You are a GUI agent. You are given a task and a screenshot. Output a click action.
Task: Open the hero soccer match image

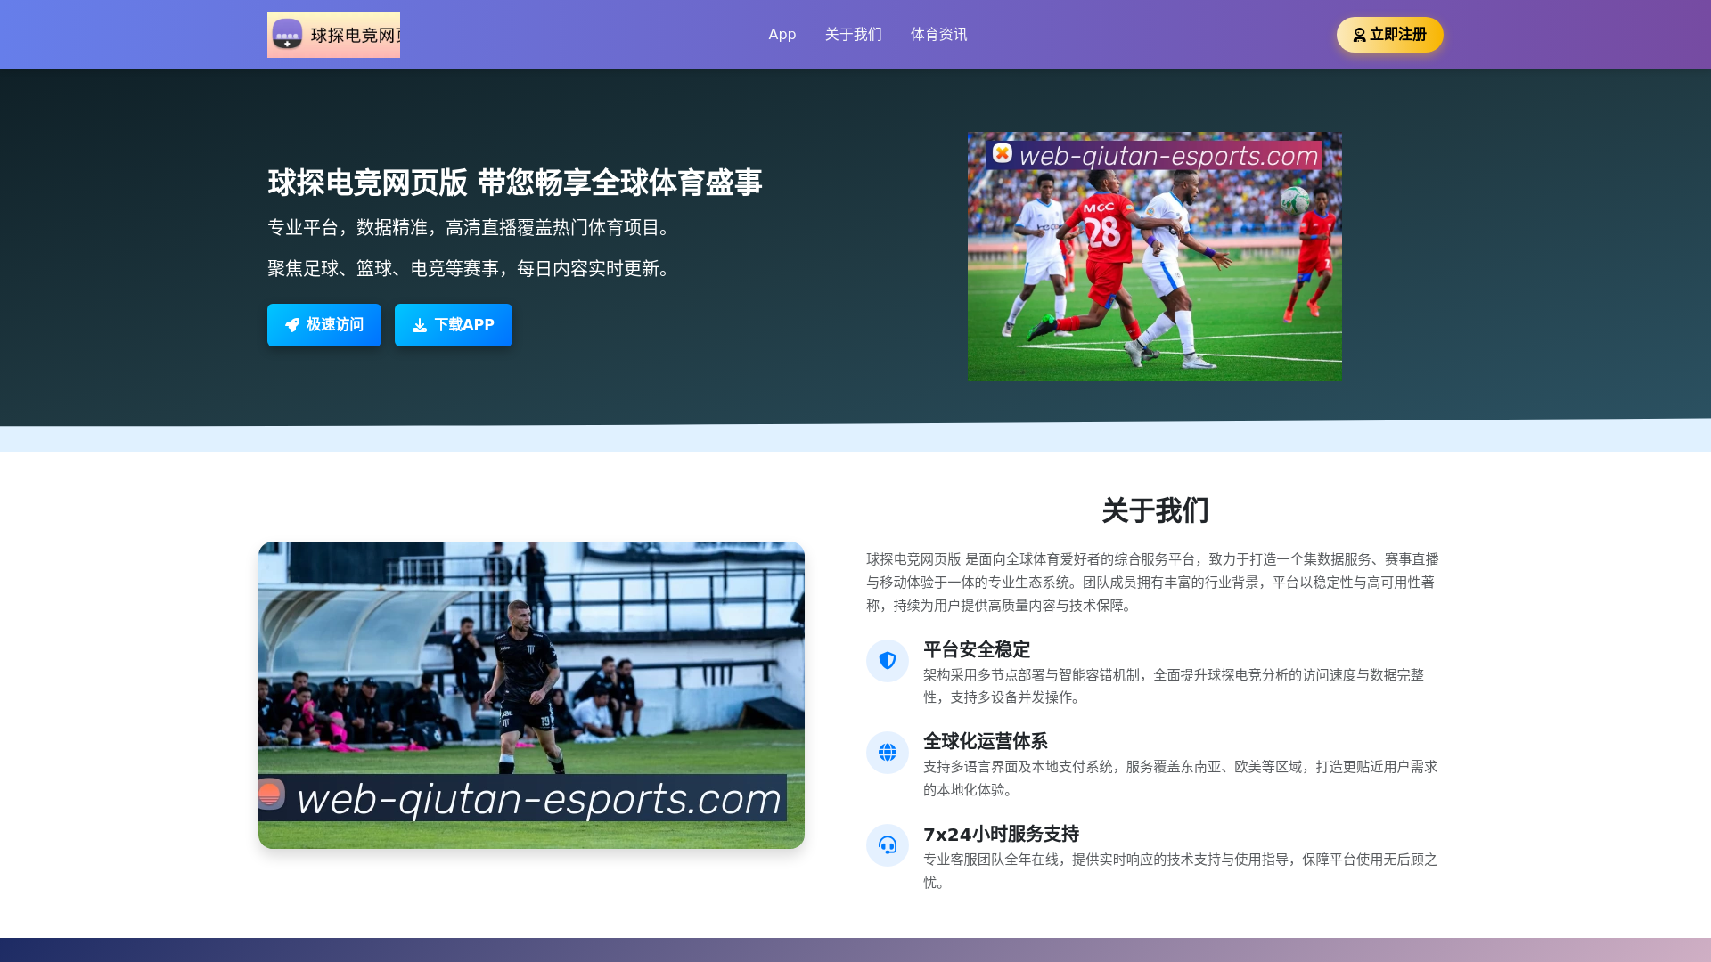pos(1155,257)
